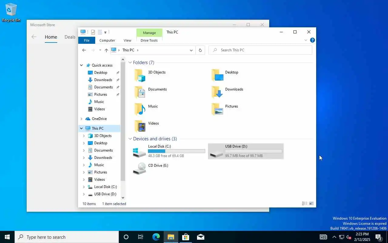This screenshot has height=243, width=388.
Task: Open the address bar history dropdown
Action: pos(191,50)
